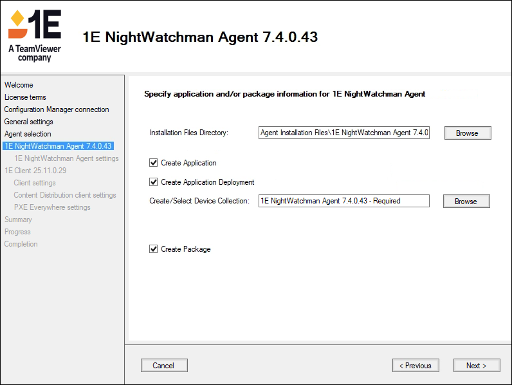Click the Next button
Image resolution: width=512 pixels, height=385 pixels.
[x=476, y=366]
